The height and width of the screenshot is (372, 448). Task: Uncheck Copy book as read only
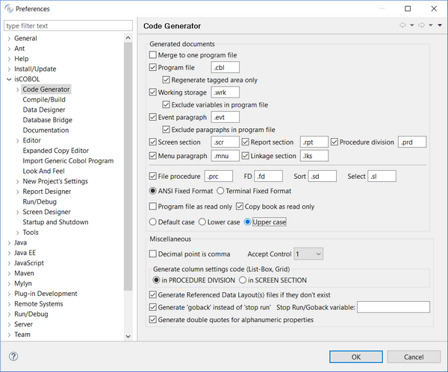[240, 207]
